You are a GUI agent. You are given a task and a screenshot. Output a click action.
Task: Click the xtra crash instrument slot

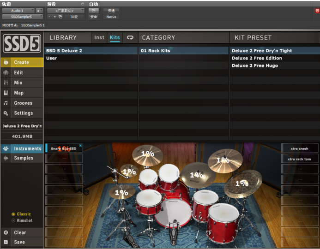299,148
